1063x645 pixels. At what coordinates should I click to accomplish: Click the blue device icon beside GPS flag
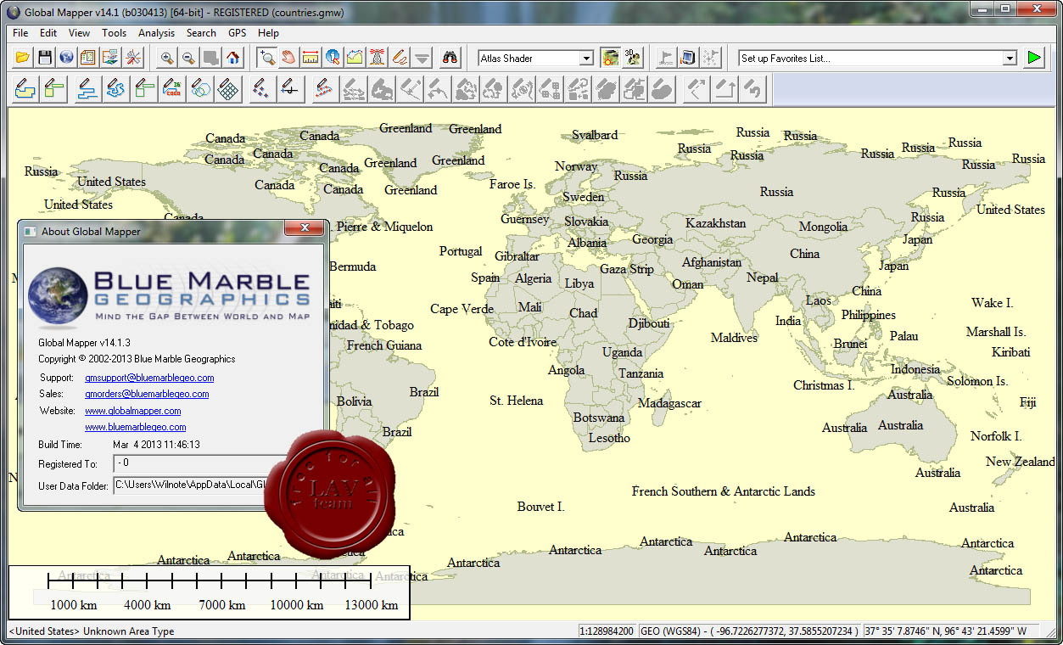pyautogui.click(x=689, y=58)
